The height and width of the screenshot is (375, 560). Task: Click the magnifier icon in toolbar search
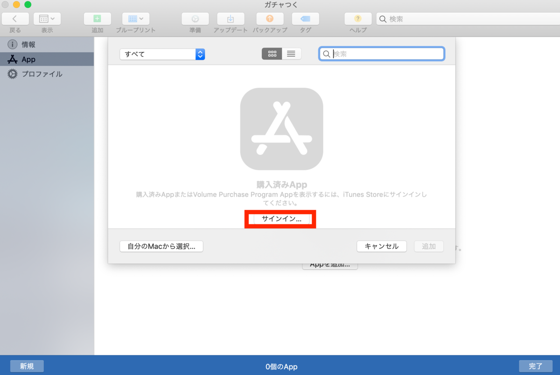(x=383, y=19)
